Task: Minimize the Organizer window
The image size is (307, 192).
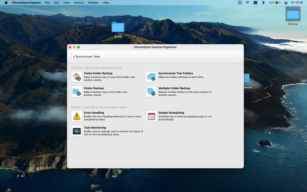Action: point(74,47)
